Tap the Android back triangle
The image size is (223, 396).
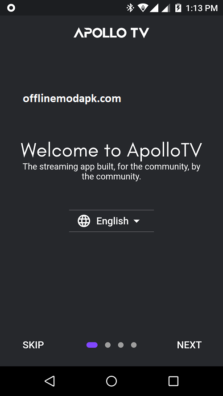pyautogui.click(x=50, y=381)
